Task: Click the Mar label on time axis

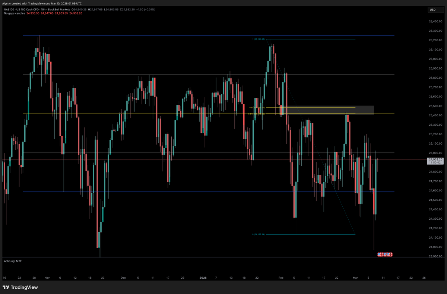Action: (355, 278)
